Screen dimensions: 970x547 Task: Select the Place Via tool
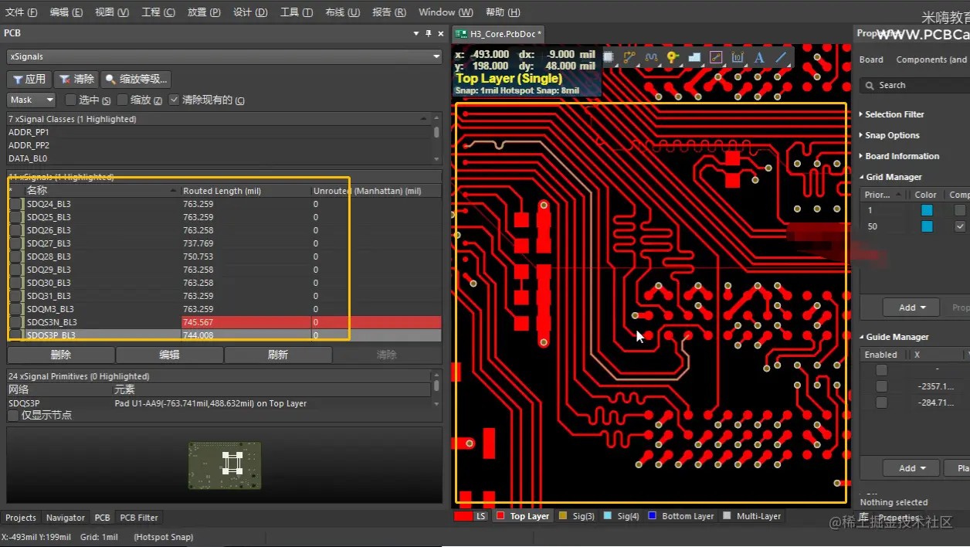point(673,57)
